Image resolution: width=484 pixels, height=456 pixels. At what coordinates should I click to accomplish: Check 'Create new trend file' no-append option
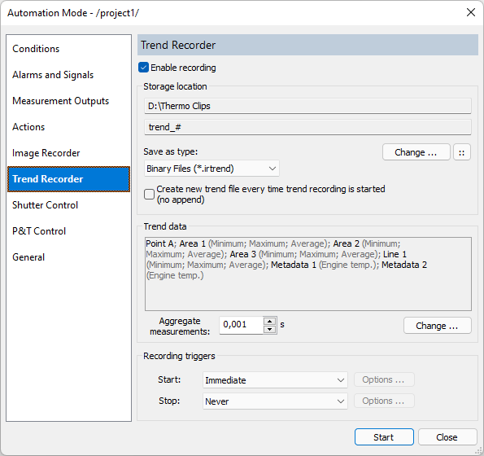pyautogui.click(x=149, y=195)
